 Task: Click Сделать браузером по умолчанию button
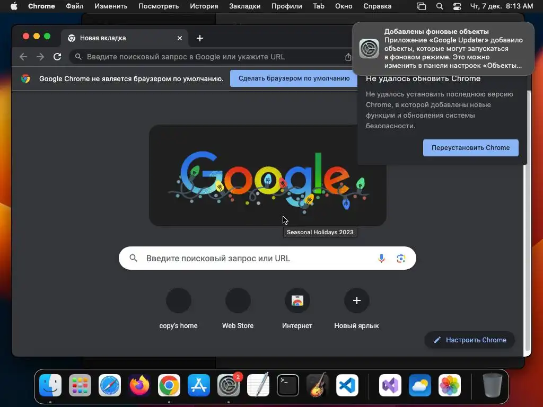(x=294, y=78)
